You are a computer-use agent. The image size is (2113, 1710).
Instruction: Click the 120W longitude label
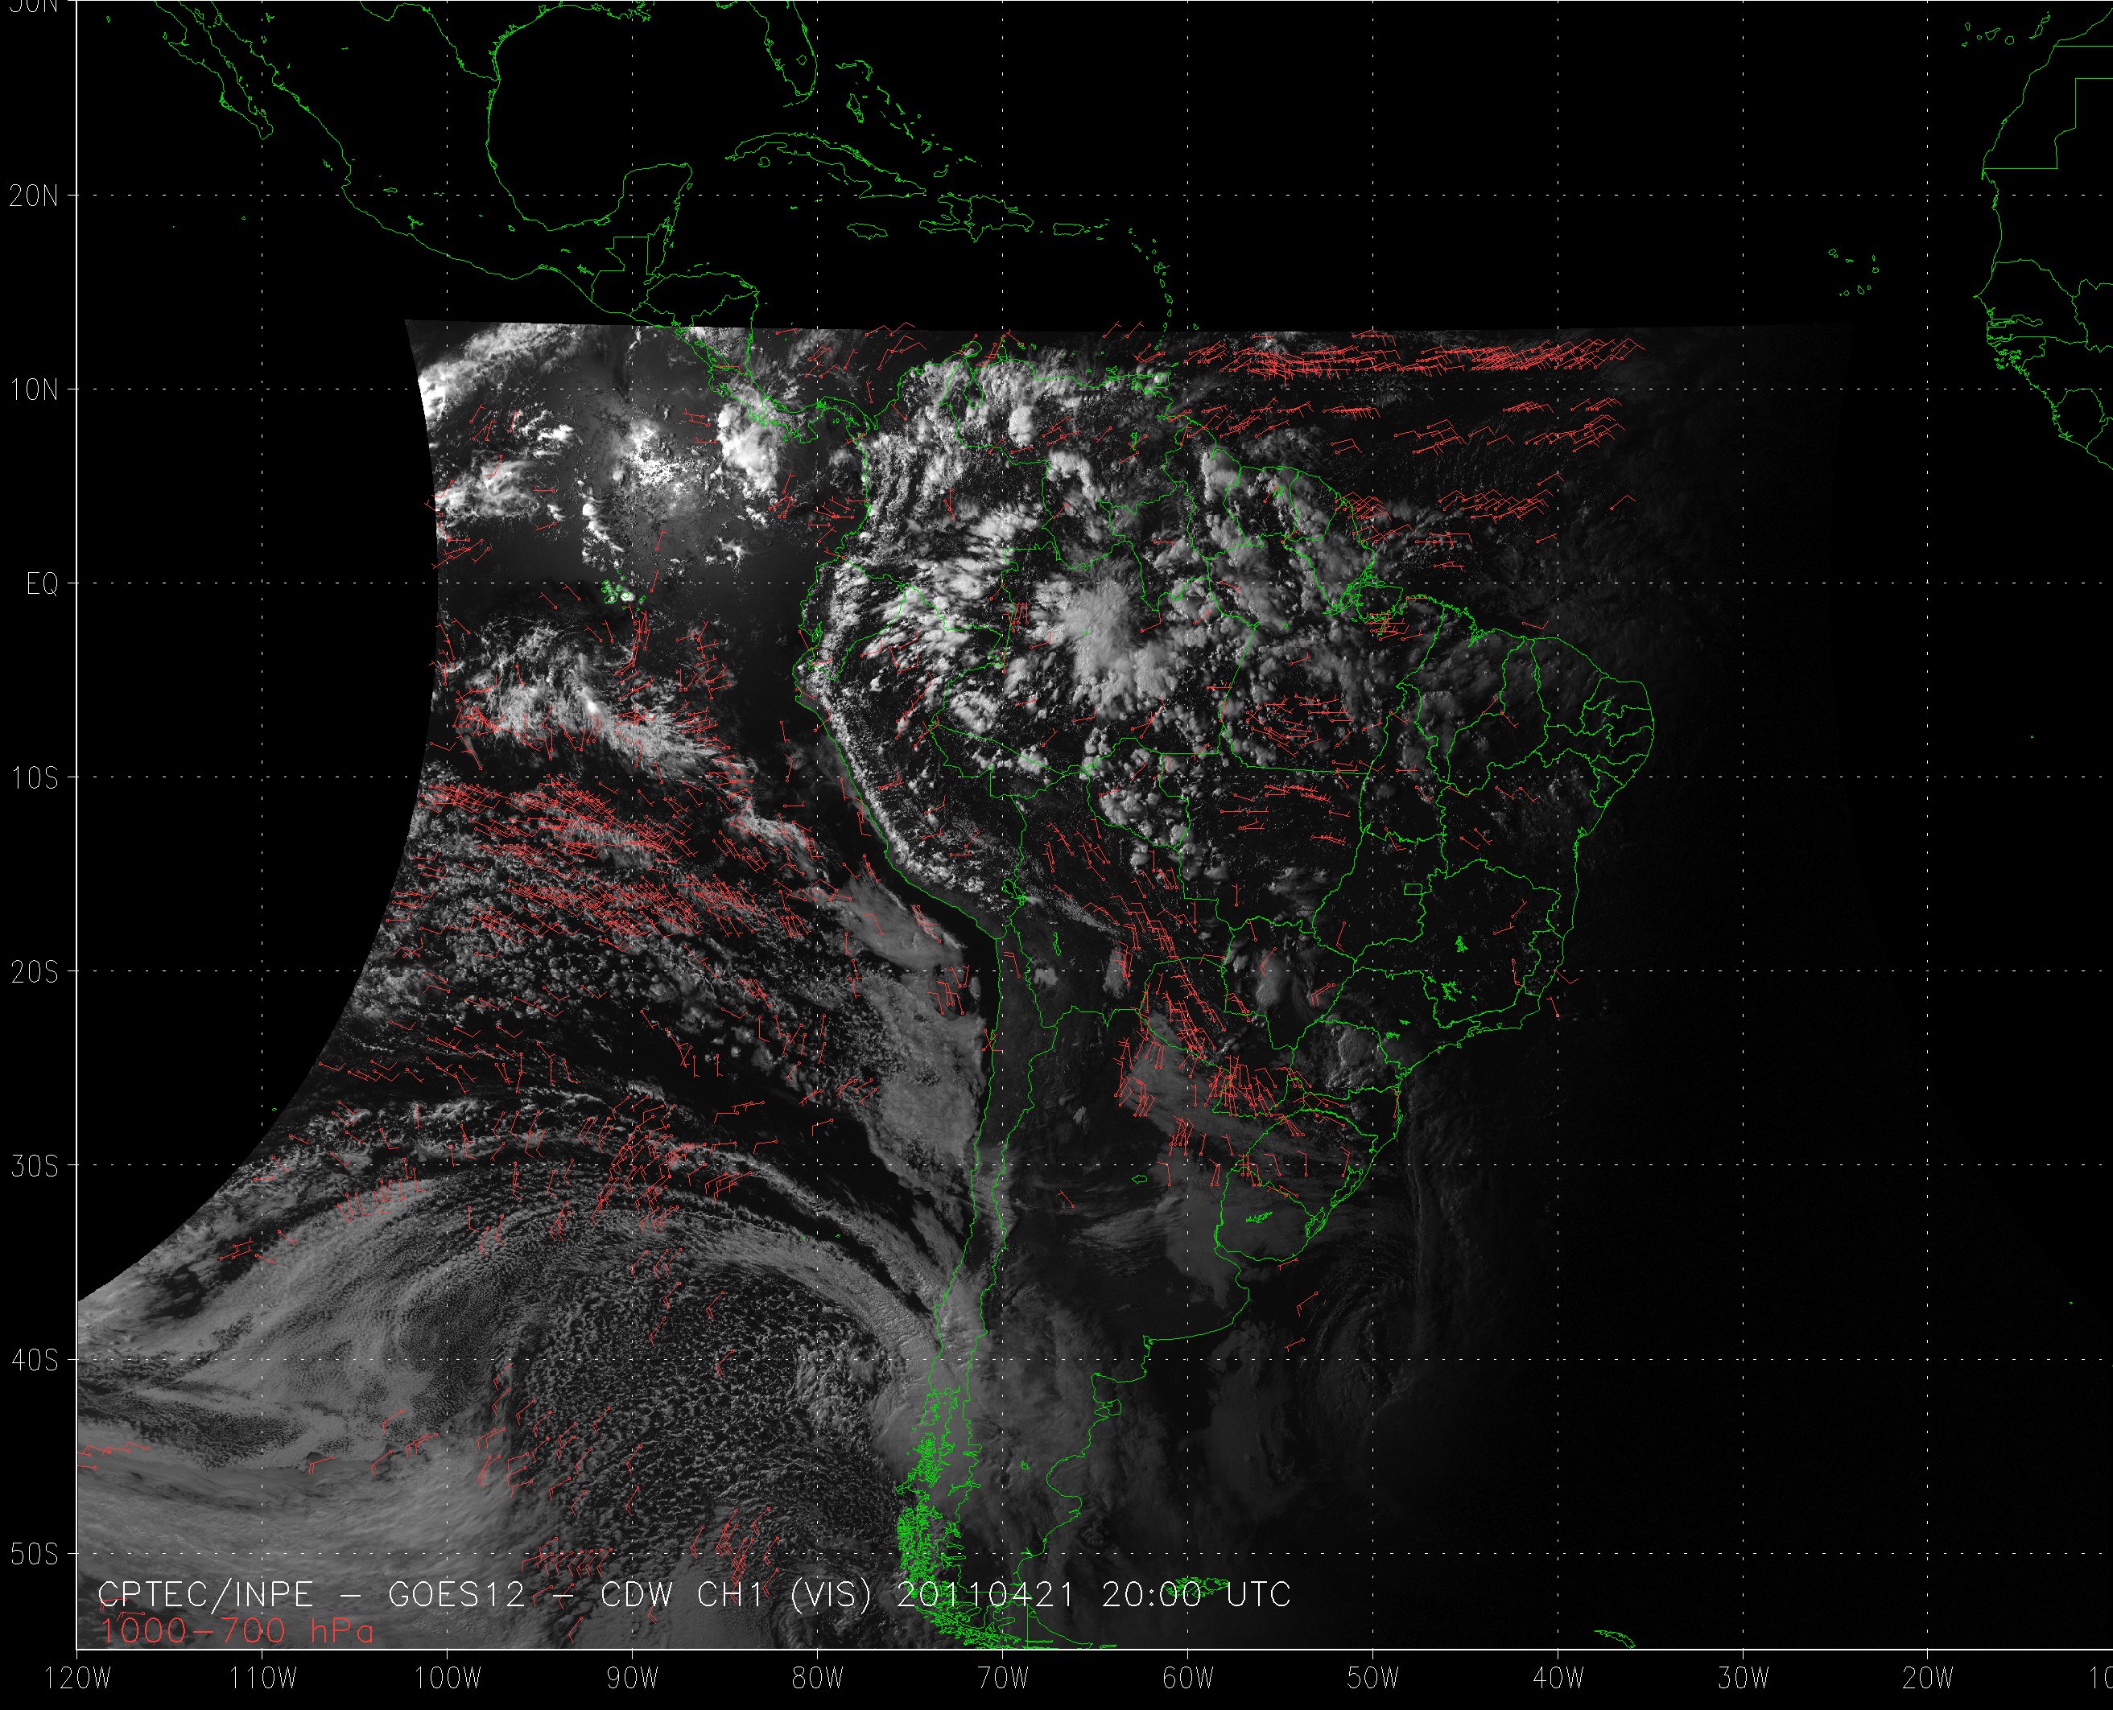click(x=78, y=1679)
